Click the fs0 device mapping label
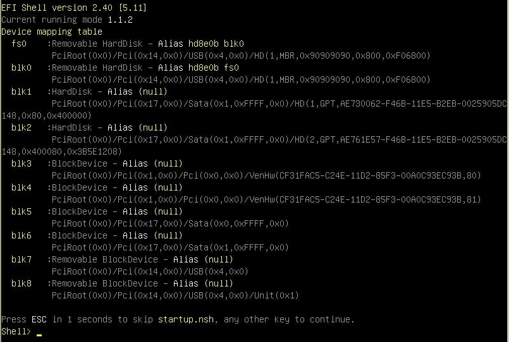 coord(19,44)
